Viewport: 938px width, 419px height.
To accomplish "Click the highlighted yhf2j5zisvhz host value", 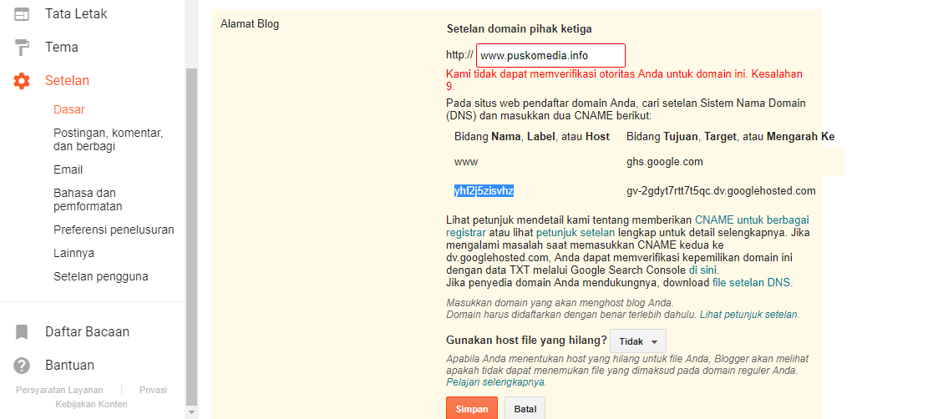I will coord(484,190).
